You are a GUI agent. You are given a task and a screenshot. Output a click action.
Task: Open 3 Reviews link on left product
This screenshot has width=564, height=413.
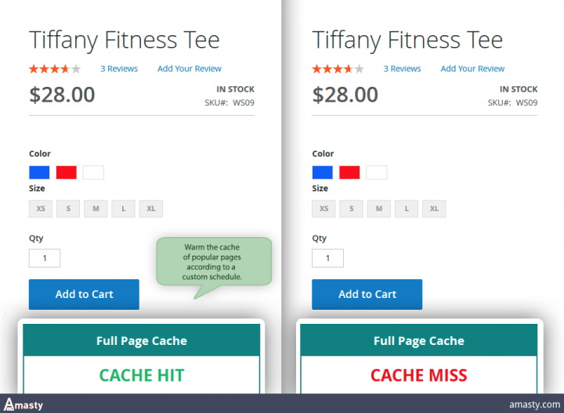click(x=119, y=69)
